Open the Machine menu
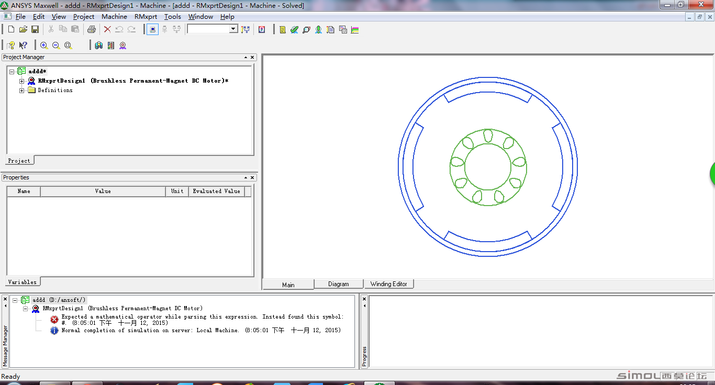 click(114, 17)
